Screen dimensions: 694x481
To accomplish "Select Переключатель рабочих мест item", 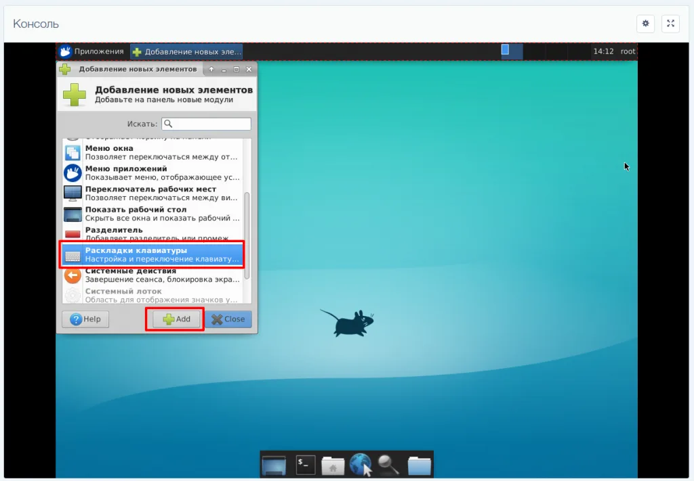I will [152, 193].
